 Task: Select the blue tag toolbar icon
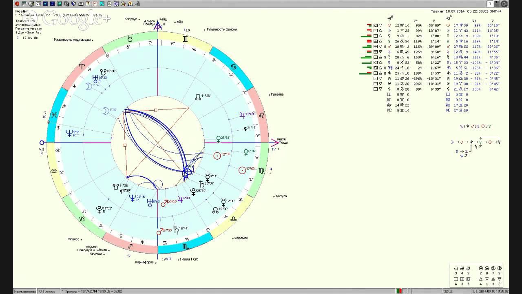(x=73, y=4)
